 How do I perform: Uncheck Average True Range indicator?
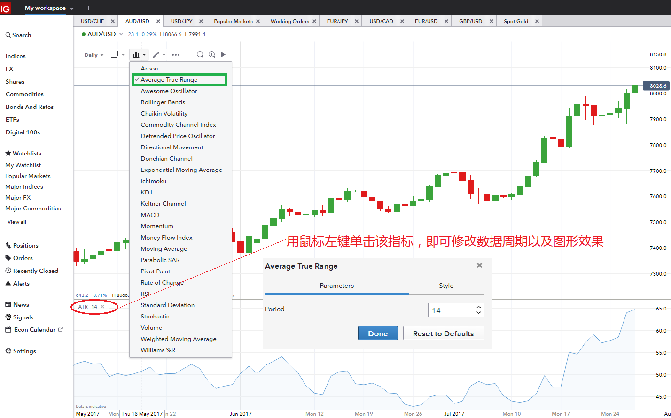169,80
